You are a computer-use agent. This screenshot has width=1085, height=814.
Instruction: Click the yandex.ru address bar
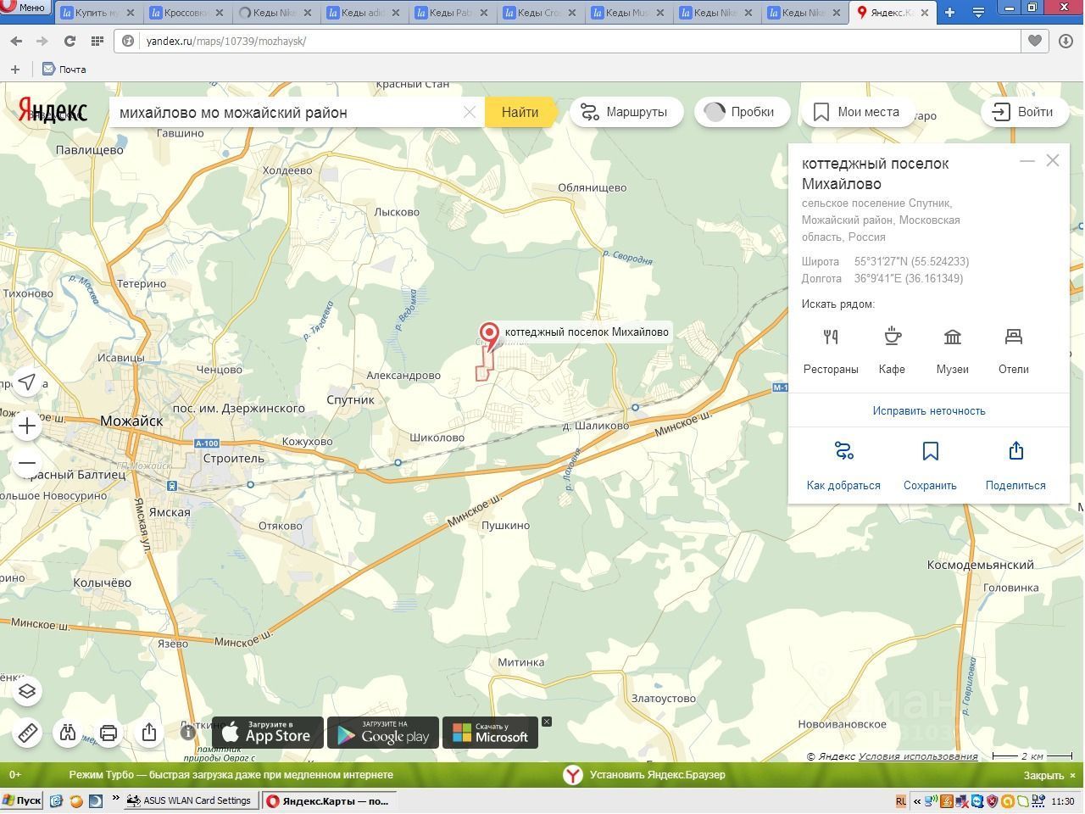[568, 41]
